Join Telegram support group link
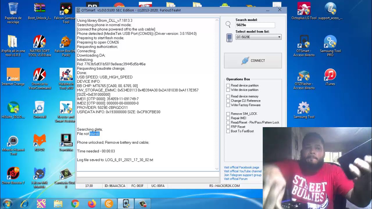Image resolution: width=372 pixels, height=209 pixels. pos(242,175)
